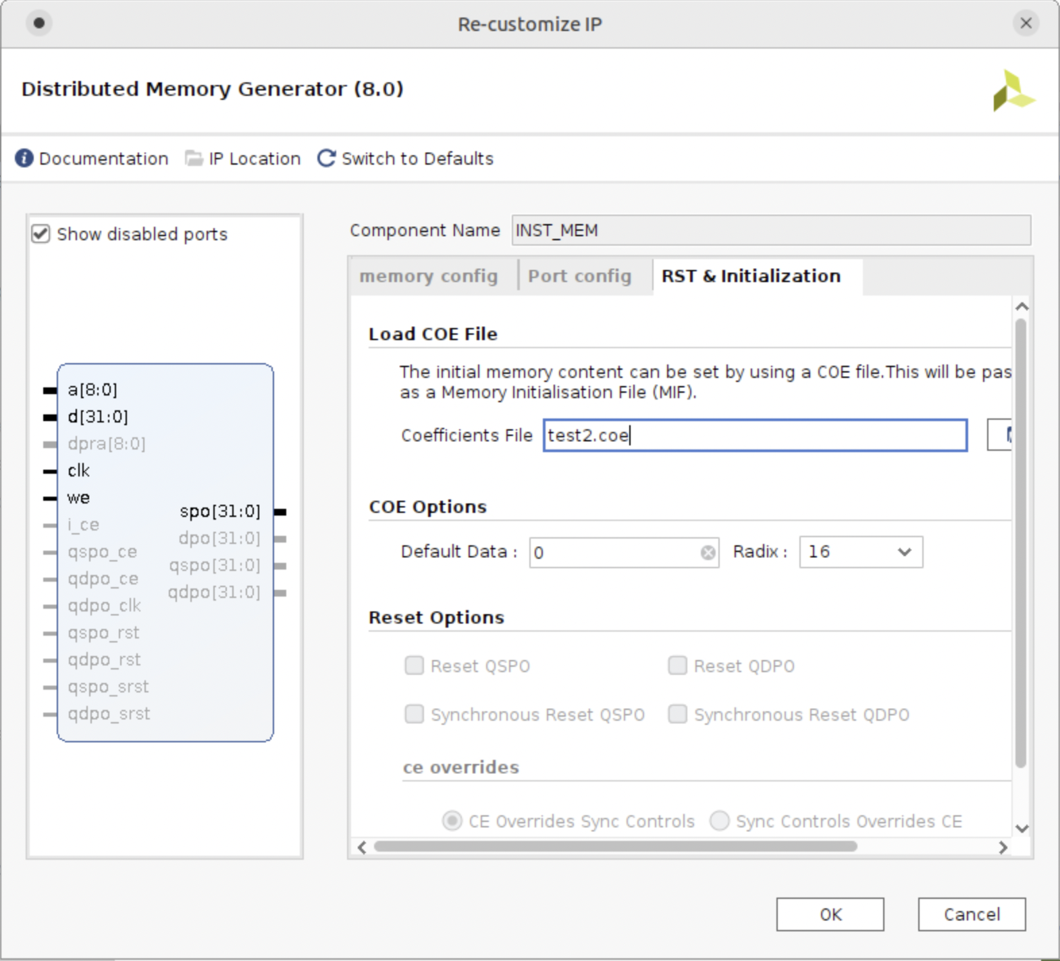
Task: Switch to the Port config tab
Action: coord(579,276)
